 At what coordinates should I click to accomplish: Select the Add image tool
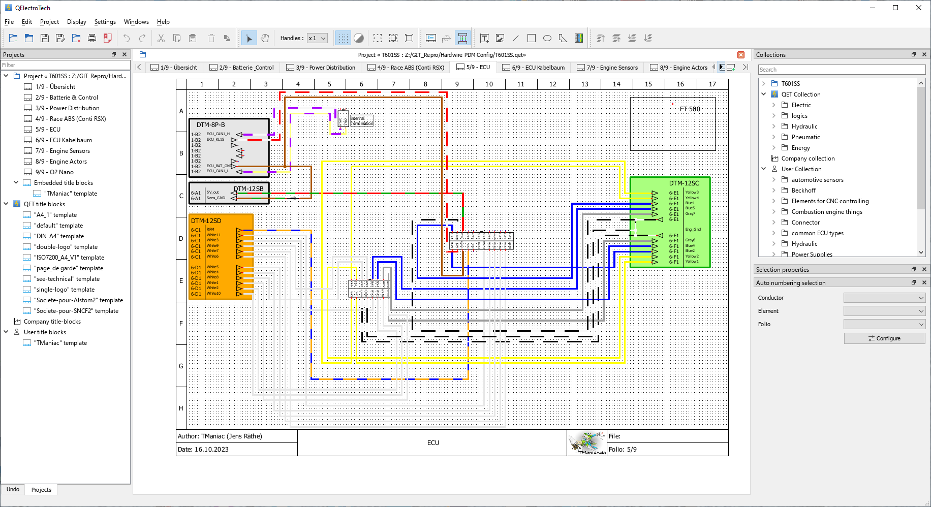pos(500,38)
